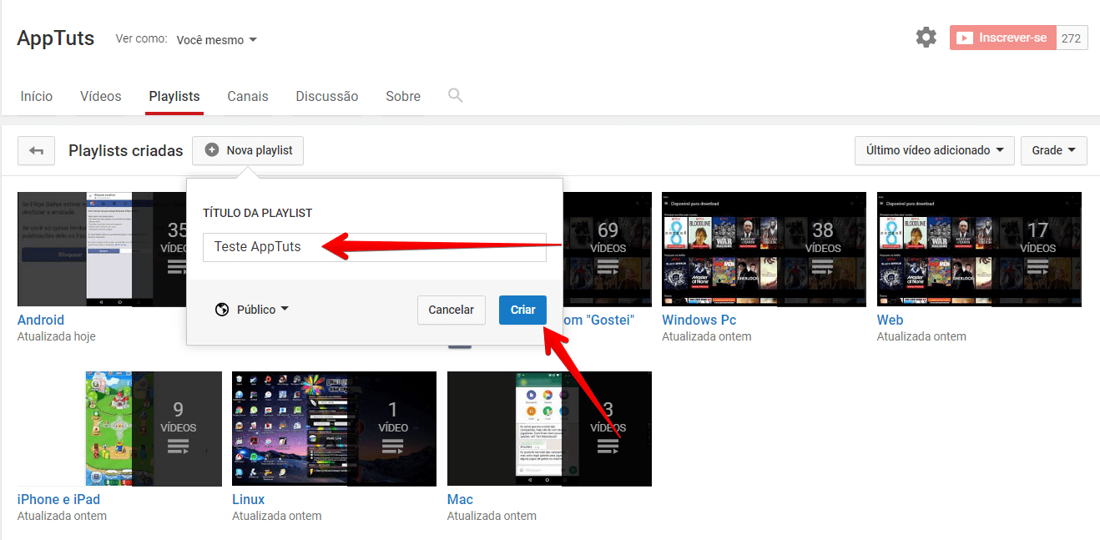The image size is (1100, 540).
Task: Open the Sobre tab
Action: click(403, 96)
